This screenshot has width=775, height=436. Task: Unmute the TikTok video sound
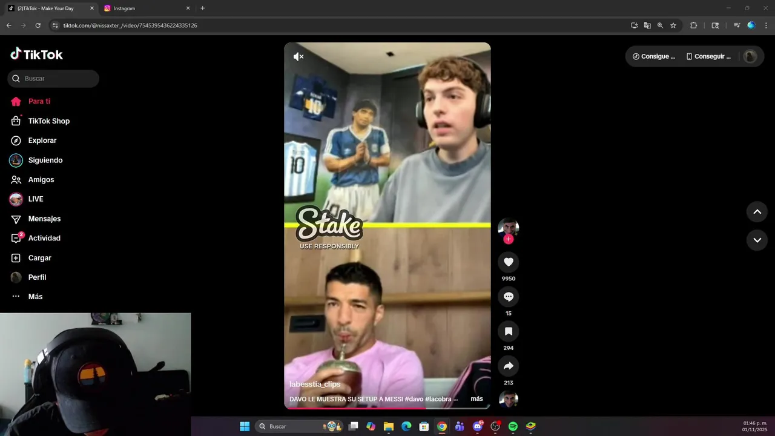click(x=298, y=56)
